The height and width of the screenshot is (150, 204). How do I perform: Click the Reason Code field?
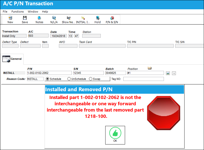pyautogui.click(x=35, y=79)
